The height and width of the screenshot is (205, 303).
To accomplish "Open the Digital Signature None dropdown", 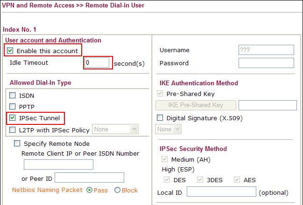I will 164,129.
